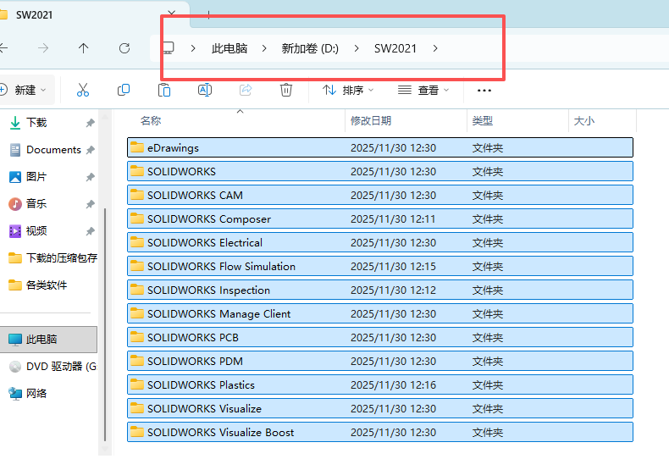This screenshot has height=459, width=669.
Task: Expand chevron before 此电脑 in address bar
Action: (193, 48)
